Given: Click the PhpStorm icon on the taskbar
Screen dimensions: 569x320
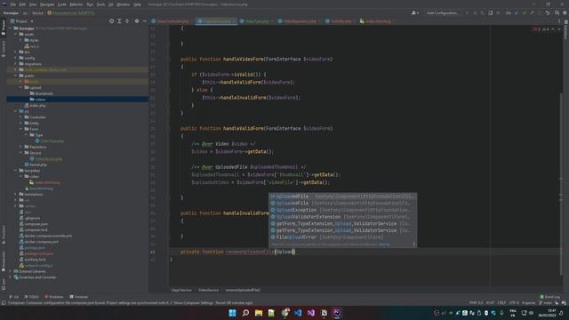Looking at the screenshot, I should 337,313.
